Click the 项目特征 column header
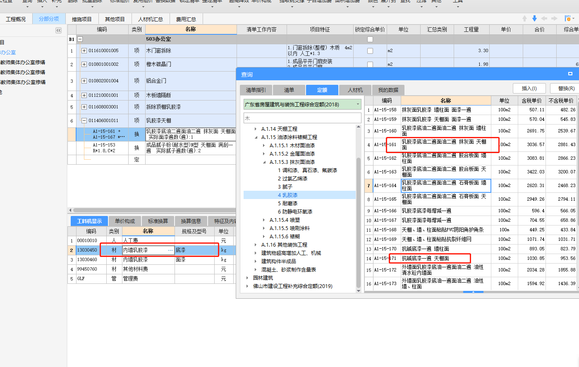This screenshot has height=367, width=579. point(320,29)
